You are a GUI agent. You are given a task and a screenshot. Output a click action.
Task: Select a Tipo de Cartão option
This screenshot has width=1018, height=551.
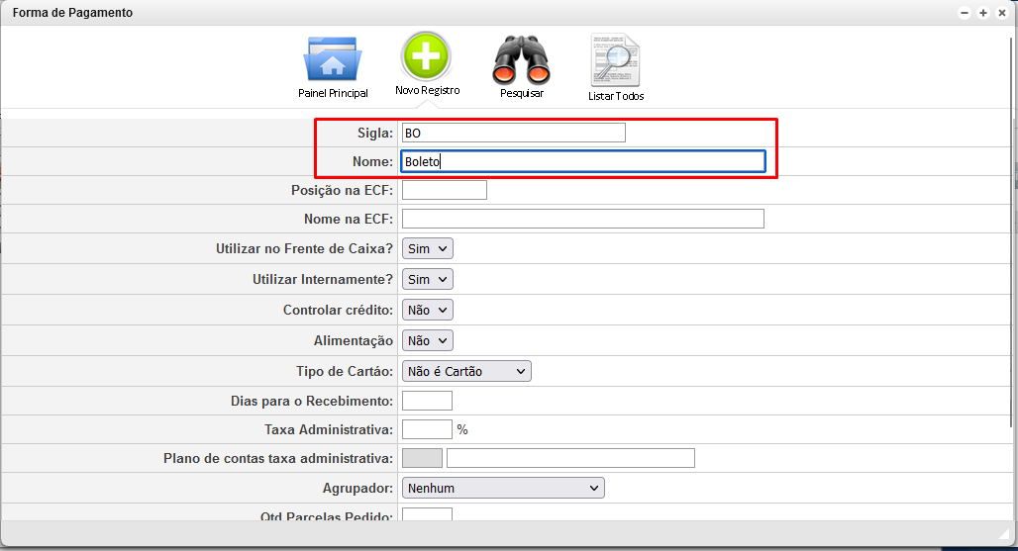tap(466, 371)
